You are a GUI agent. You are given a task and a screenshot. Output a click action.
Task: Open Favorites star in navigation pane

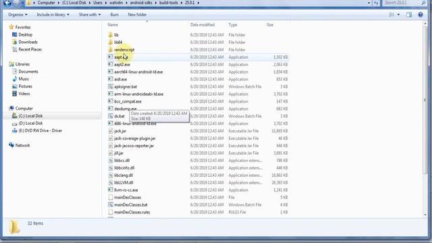[x=11, y=27]
